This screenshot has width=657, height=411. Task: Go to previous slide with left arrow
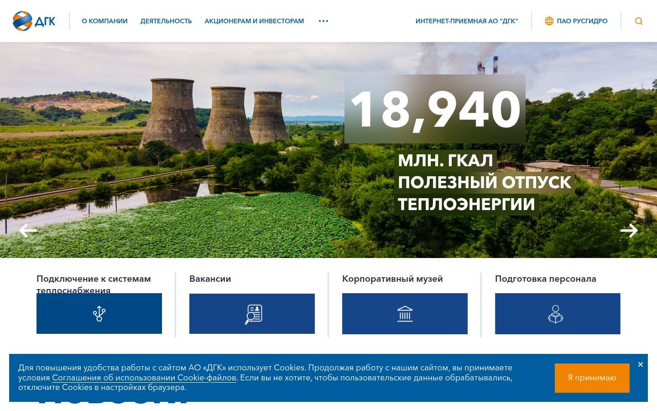[28, 231]
